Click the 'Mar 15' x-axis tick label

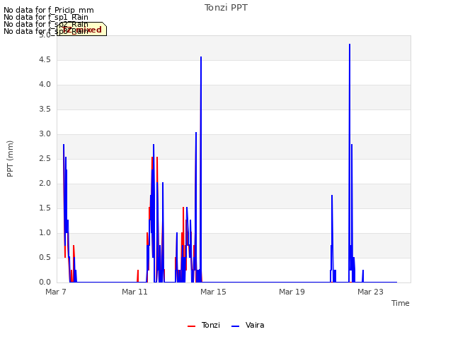point(213,292)
